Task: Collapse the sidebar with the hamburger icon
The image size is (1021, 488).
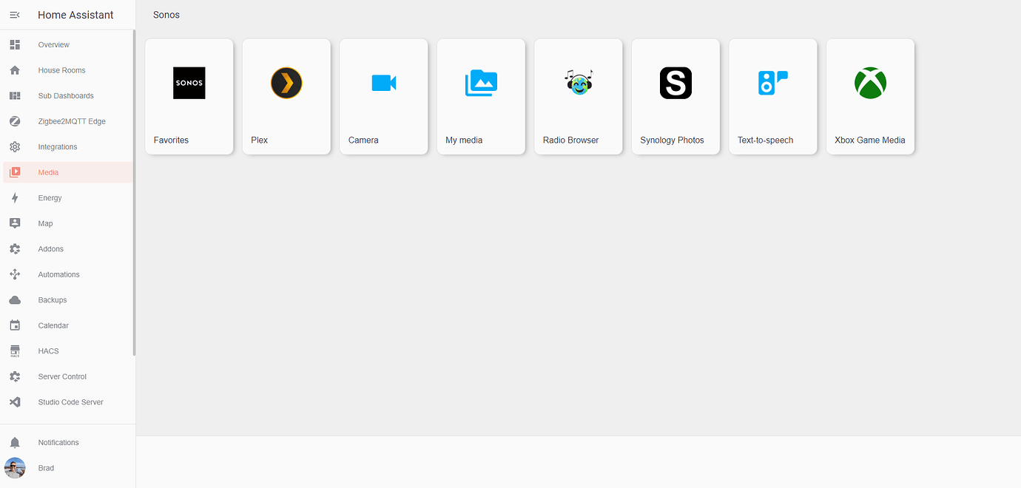Action: (15, 14)
